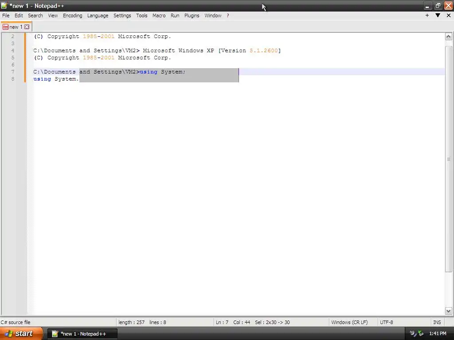Click the unsaved file icon on new 1 tab

coord(5,27)
